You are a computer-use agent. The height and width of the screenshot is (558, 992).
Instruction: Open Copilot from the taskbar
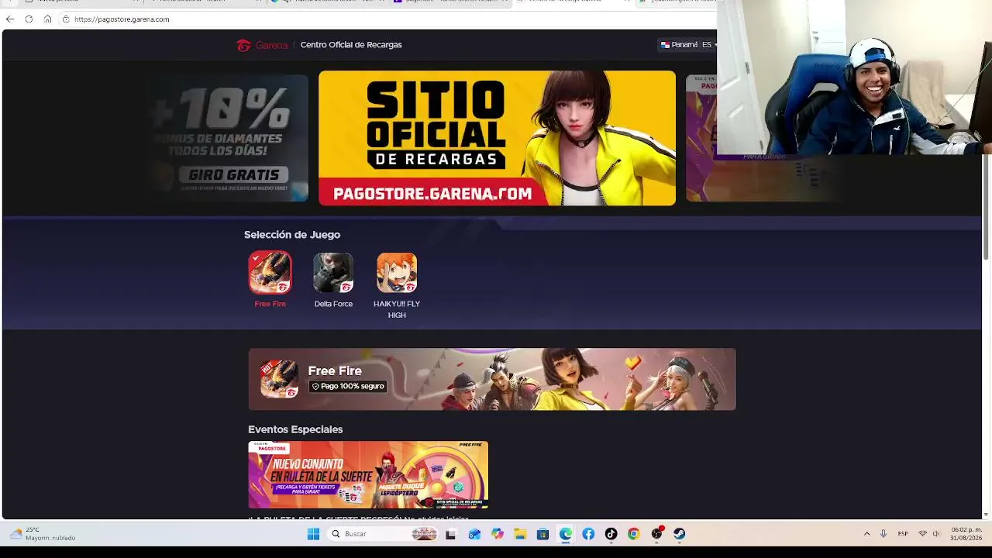coord(497,534)
